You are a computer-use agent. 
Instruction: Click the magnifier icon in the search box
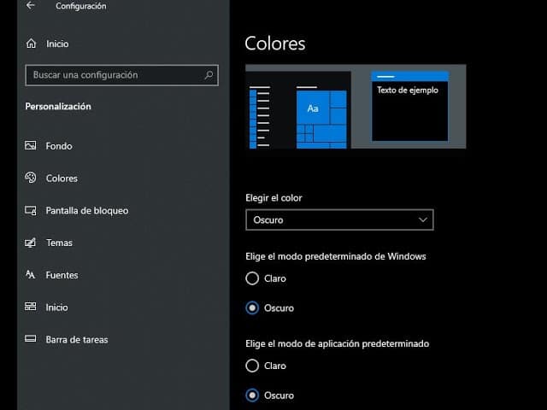(209, 75)
